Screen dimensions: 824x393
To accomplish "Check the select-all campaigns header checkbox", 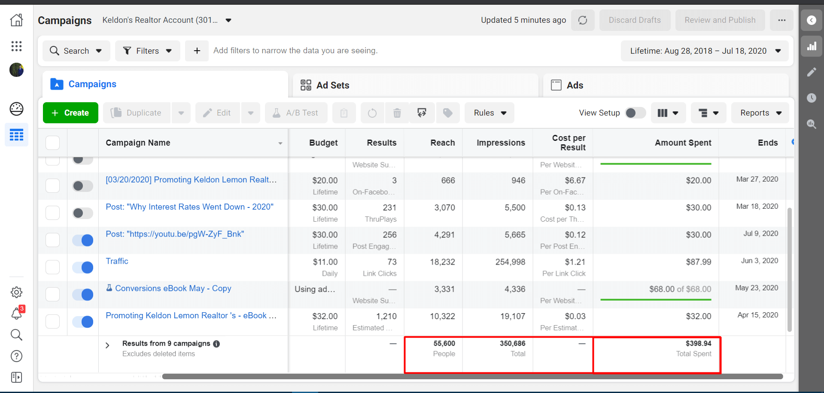I will [x=52, y=143].
